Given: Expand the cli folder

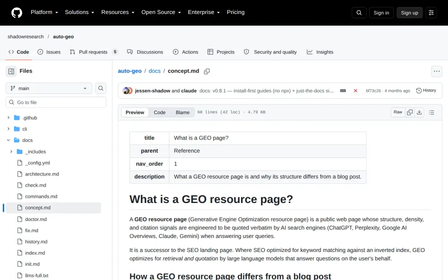Looking at the screenshot, I should point(8,129).
